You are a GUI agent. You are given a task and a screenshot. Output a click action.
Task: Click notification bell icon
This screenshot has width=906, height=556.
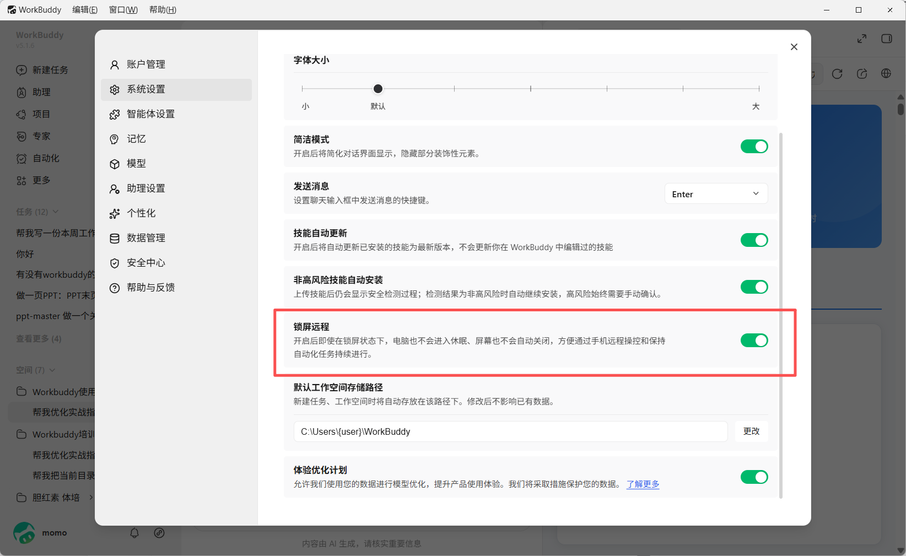coord(134,533)
